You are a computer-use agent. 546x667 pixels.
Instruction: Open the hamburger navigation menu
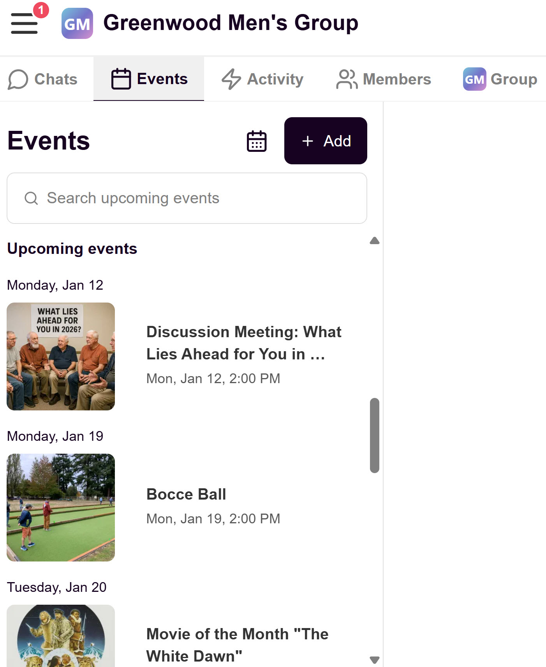(24, 23)
